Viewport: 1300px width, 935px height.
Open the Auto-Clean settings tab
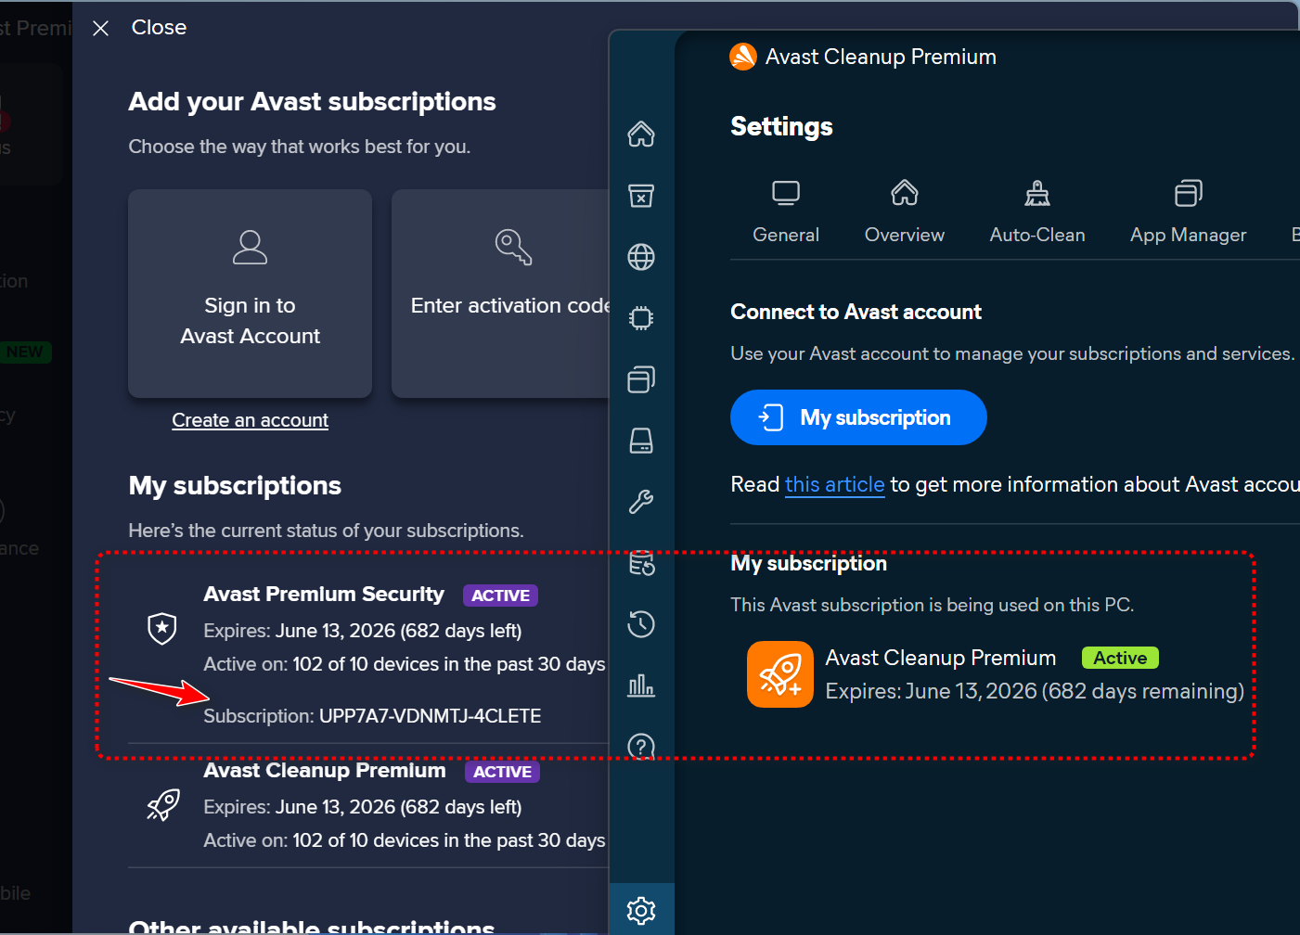point(1037,212)
